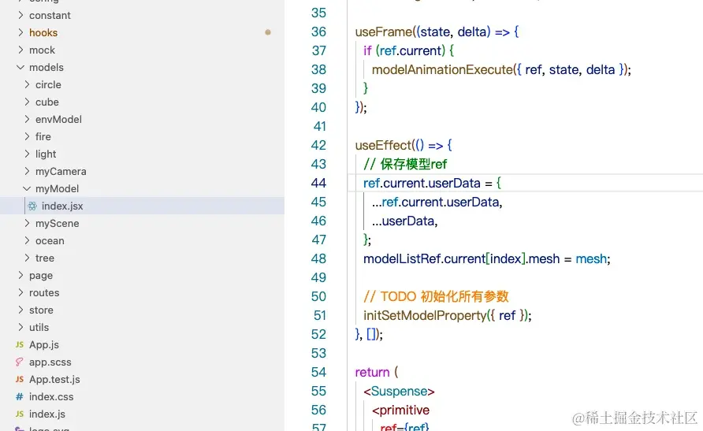Screen dimensions: 703x431
Task: Click ref.current.userData assignment on line 44
Action: pyautogui.click(x=422, y=183)
